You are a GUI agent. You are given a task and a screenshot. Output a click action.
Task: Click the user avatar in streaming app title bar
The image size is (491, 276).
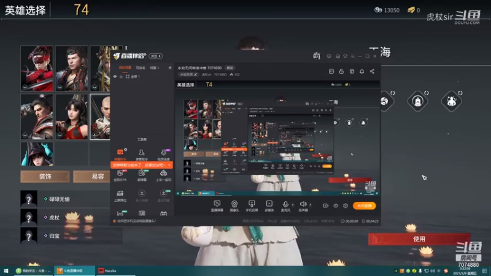pos(317,56)
